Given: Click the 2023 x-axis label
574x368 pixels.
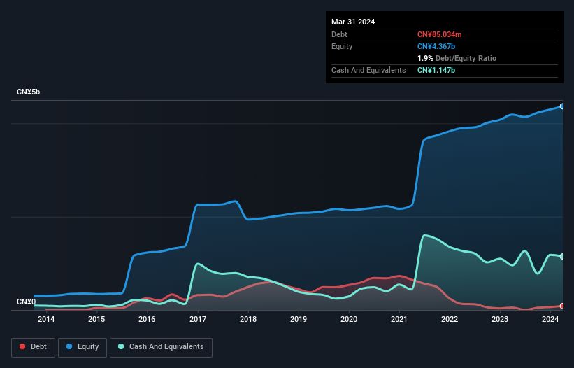Looking at the screenshot, I should click(x=500, y=319).
